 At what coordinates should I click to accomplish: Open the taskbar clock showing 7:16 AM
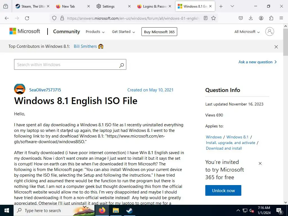(264, 210)
